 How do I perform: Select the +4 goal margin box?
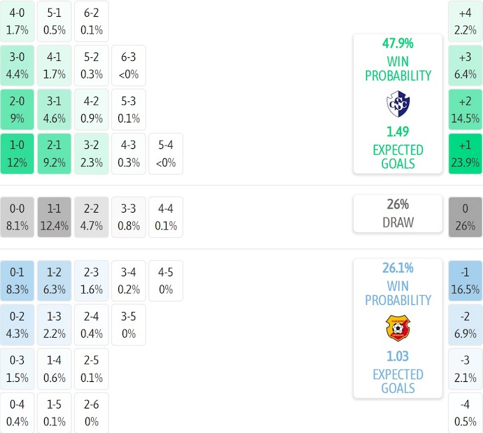pyautogui.click(x=465, y=21)
